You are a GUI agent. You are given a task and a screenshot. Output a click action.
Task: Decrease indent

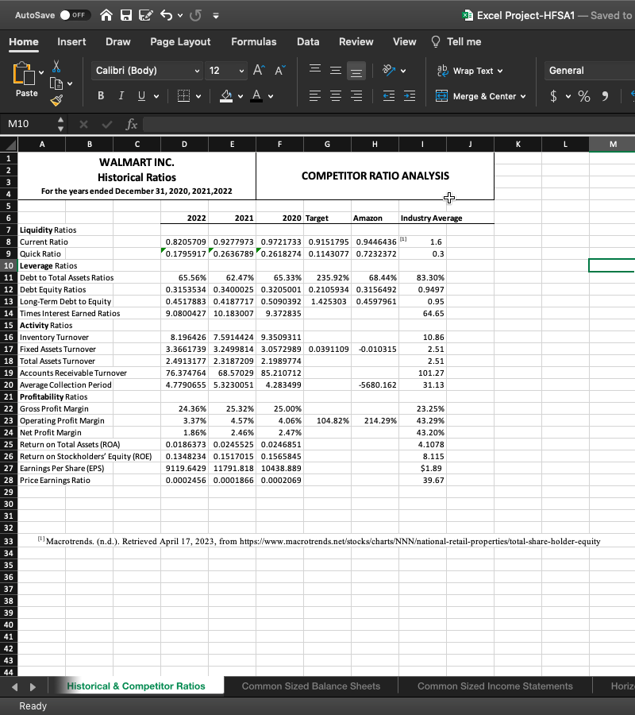[x=389, y=96]
